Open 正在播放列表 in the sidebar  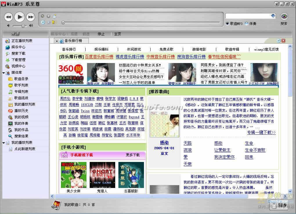pyautogui.click(x=22, y=41)
